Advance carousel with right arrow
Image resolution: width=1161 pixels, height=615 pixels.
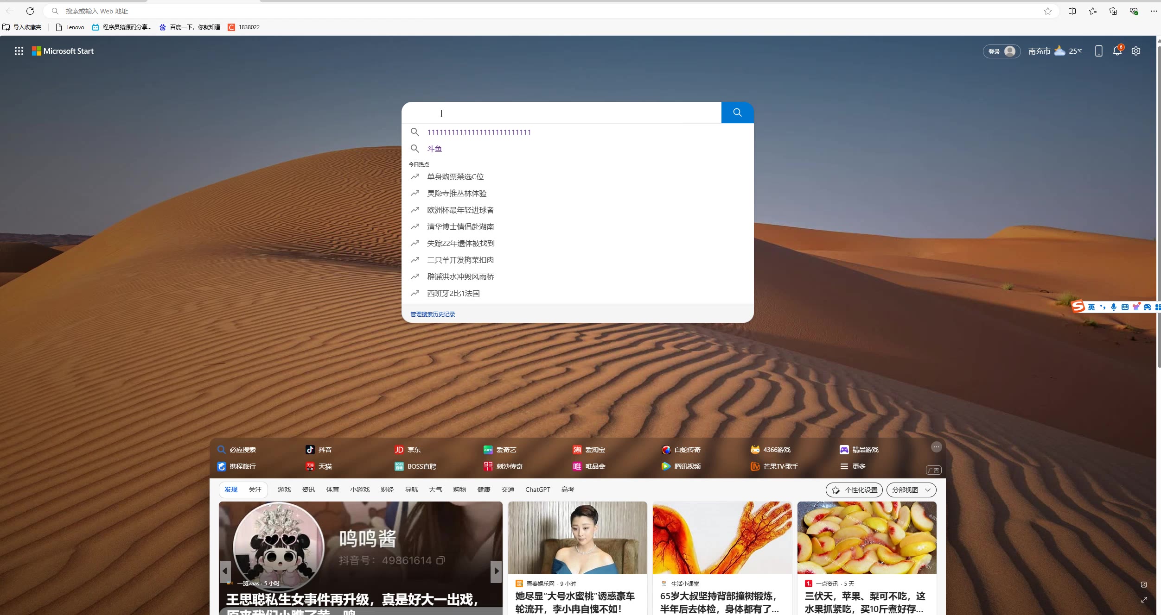(496, 571)
